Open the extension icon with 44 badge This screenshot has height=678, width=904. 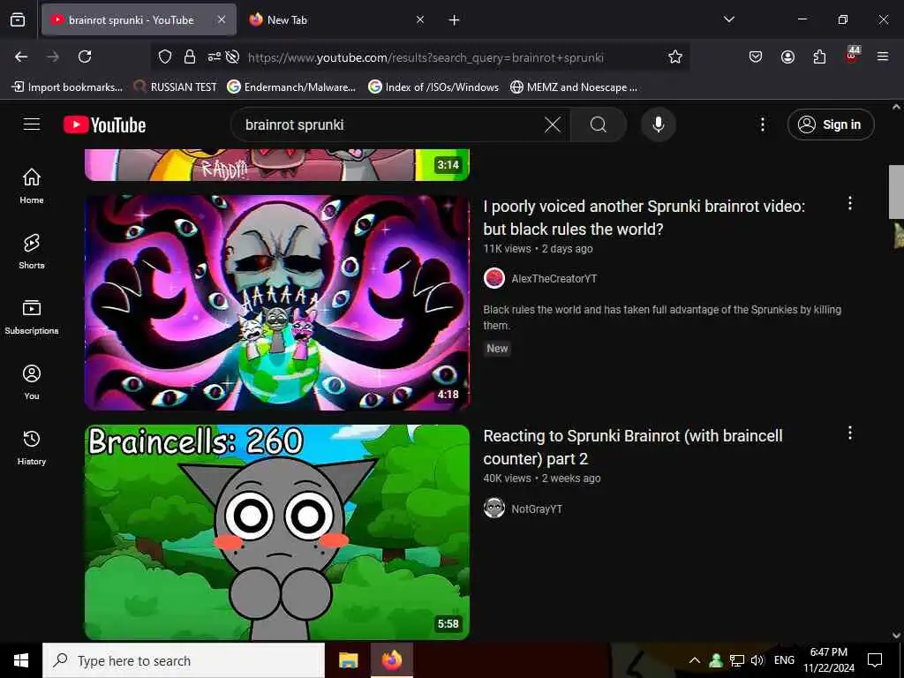pyautogui.click(x=852, y=56)
